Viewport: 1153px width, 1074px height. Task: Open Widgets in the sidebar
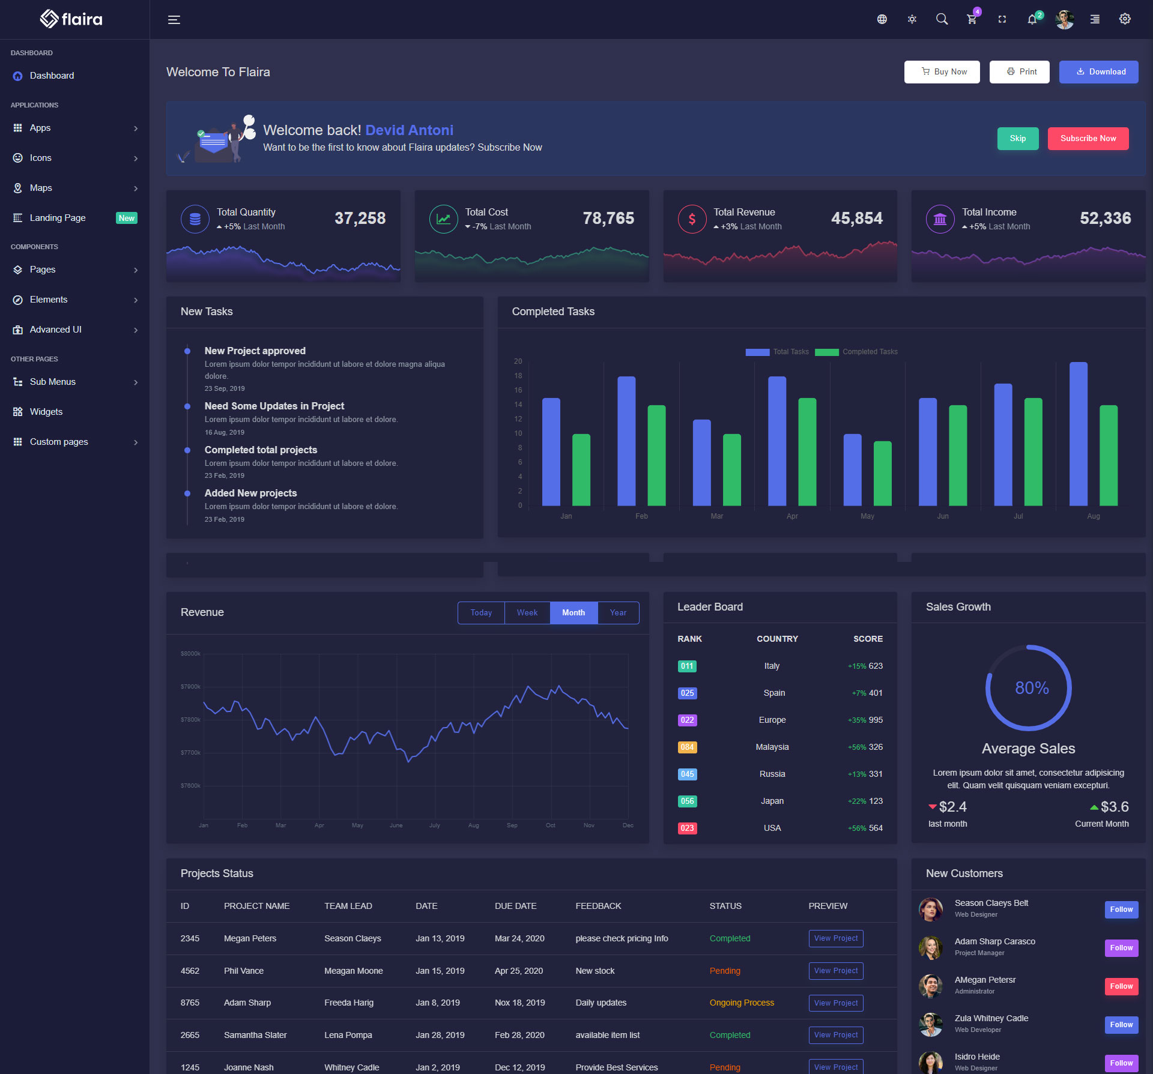click(46, 412)
